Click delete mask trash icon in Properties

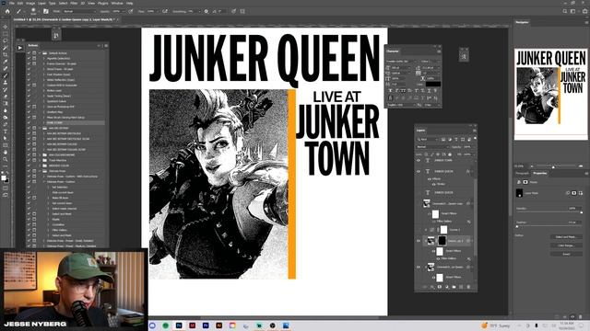(580, 316)
